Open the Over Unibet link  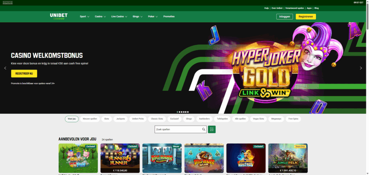tap(277, 8)
